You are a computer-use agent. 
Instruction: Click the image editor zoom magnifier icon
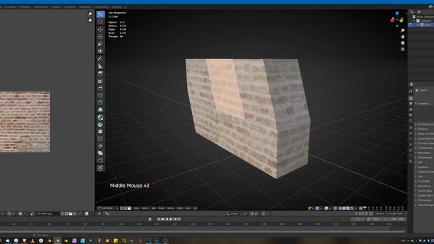point(90,14)
